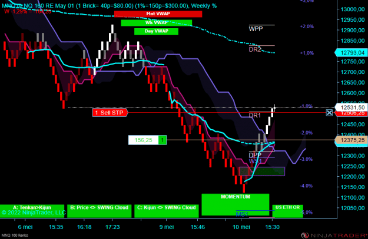Click the C: Kijun <> SWING Cloud box

pyautogui.click(x=167, y=211)
